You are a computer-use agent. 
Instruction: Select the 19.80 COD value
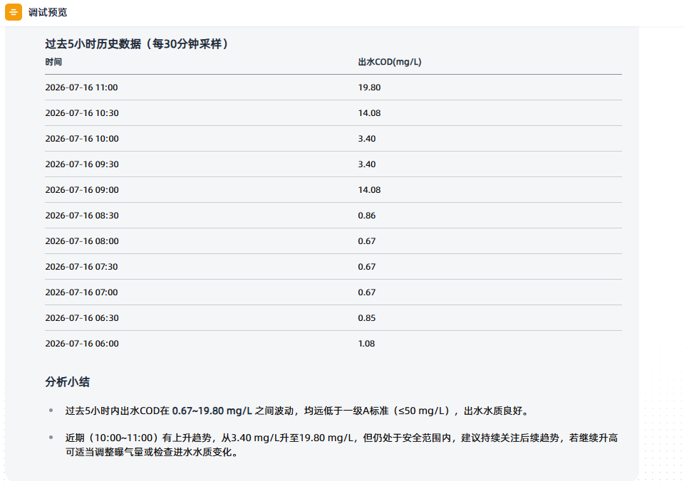click(369, 87)
